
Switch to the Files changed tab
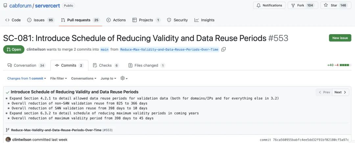pos(146,65)
